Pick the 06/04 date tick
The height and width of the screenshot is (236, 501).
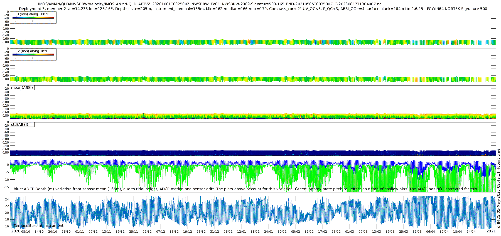tap(431, 232)
